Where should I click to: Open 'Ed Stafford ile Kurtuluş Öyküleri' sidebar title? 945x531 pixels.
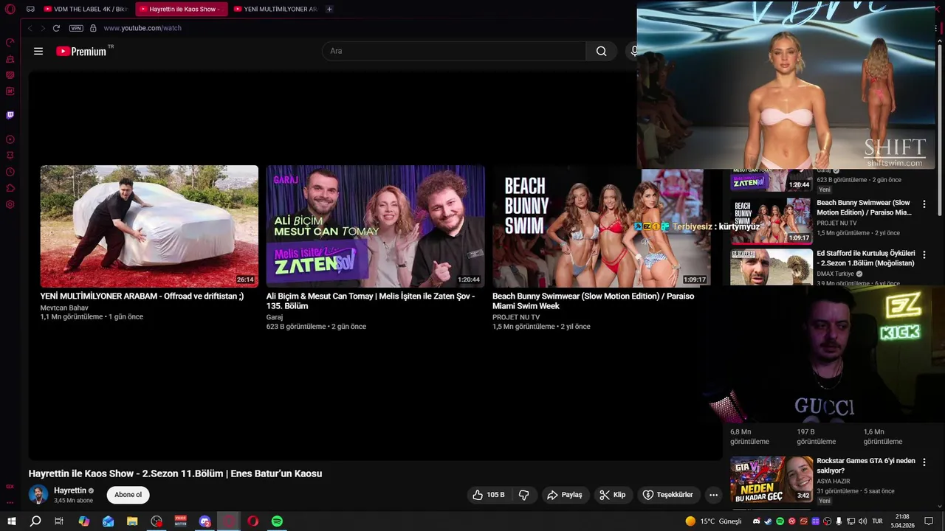click(865, 258)
